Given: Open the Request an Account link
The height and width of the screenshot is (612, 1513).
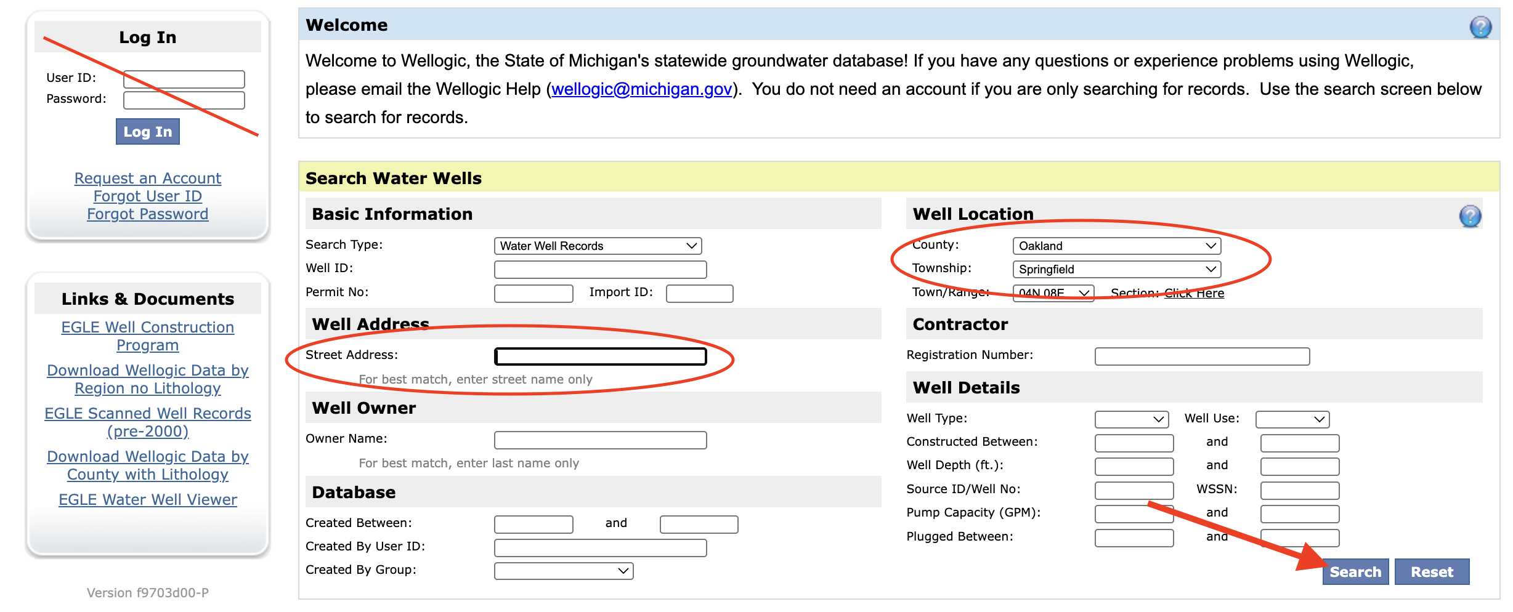Looking at the screenshot, I should (x=148, y=178).
